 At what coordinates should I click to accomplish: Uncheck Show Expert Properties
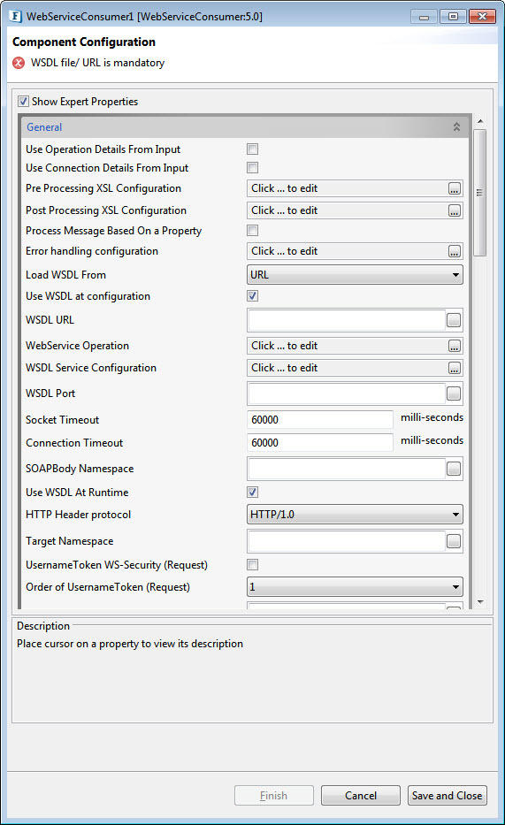23,101
